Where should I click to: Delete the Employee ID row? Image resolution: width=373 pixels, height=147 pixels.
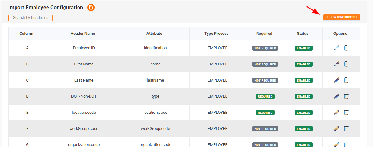pos(346,48)
